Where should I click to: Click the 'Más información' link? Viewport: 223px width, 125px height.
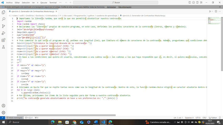pyautogui.click(x=125, y=7)
